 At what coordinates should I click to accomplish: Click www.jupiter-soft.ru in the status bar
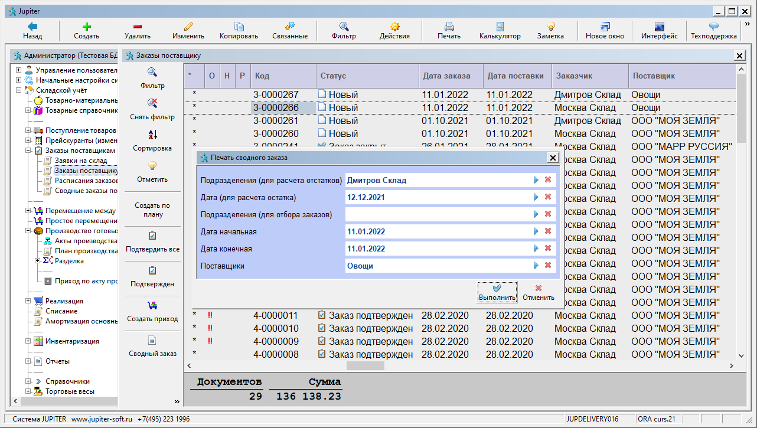[102, 419]
